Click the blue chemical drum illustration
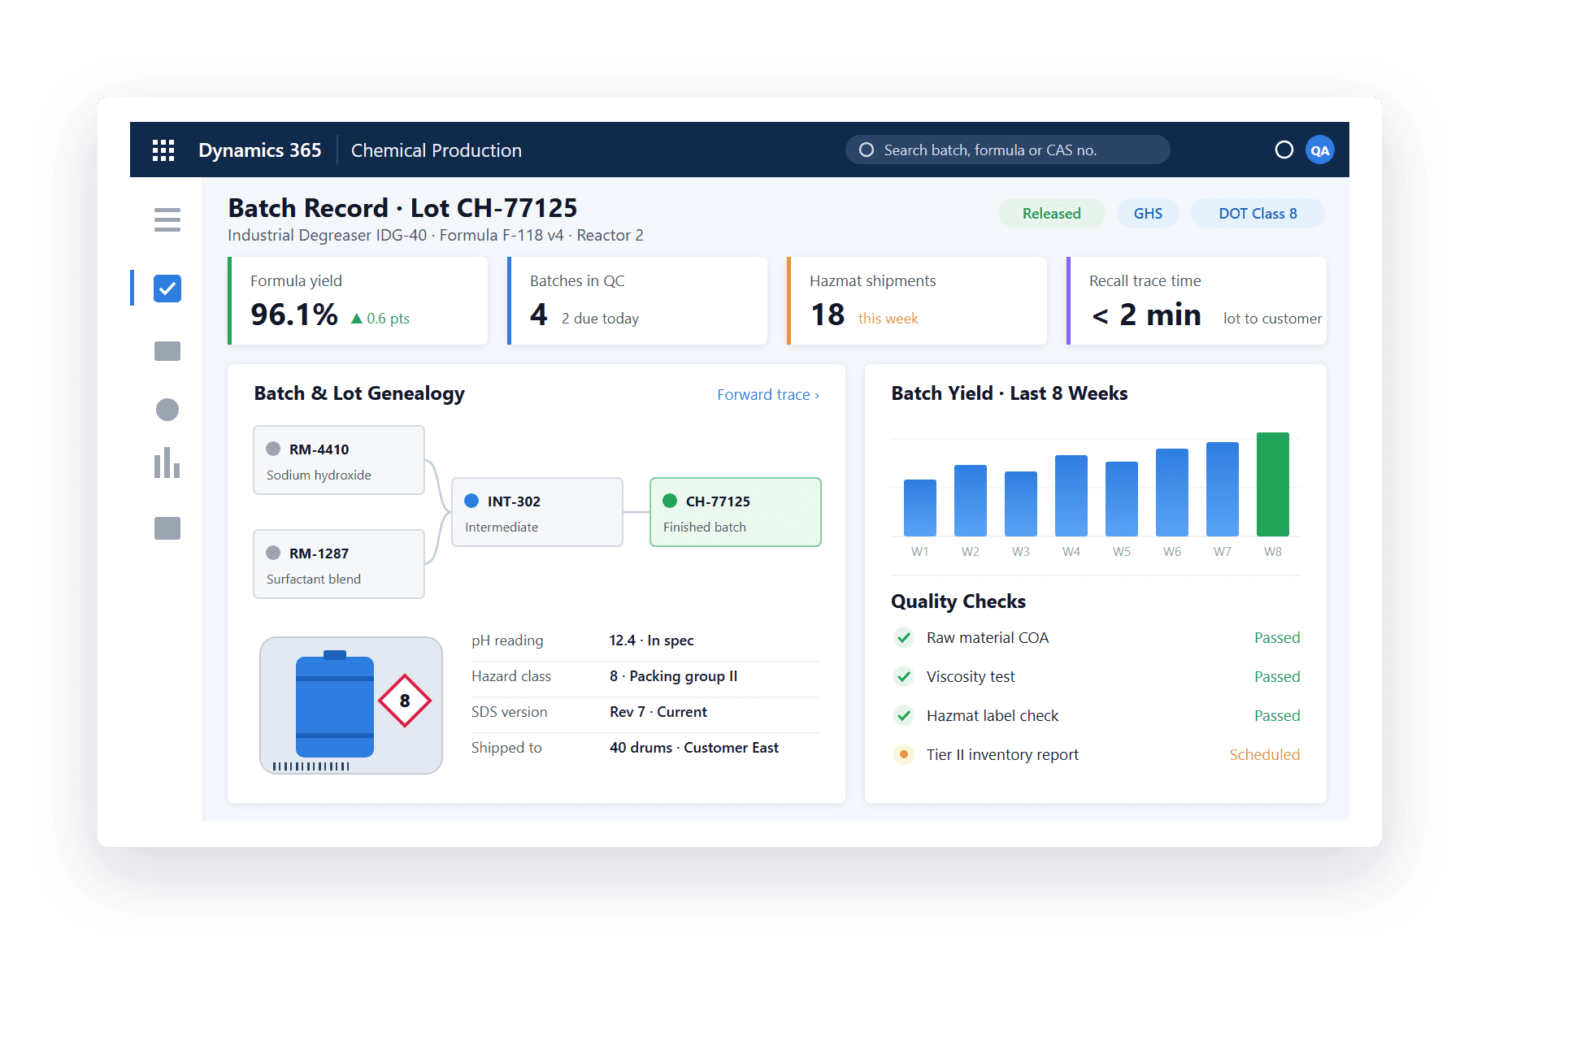 click(335, 704)
